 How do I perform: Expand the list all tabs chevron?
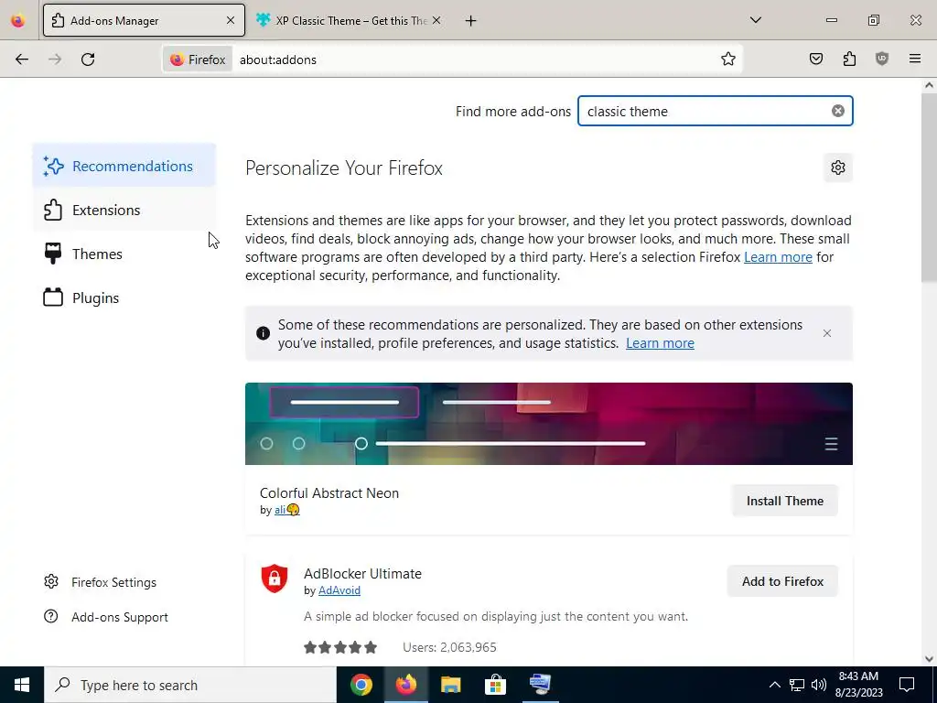[755, 20]
